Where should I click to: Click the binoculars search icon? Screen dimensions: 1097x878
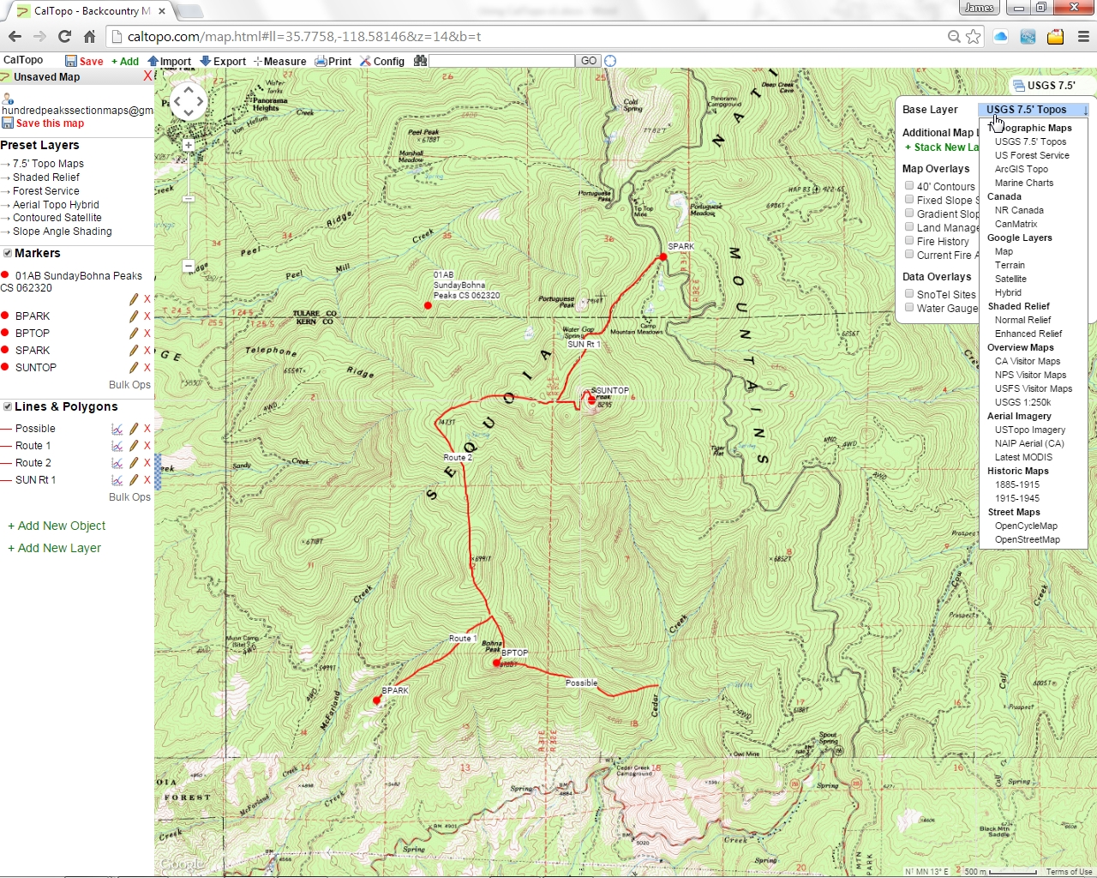click(x=420, y=61)
